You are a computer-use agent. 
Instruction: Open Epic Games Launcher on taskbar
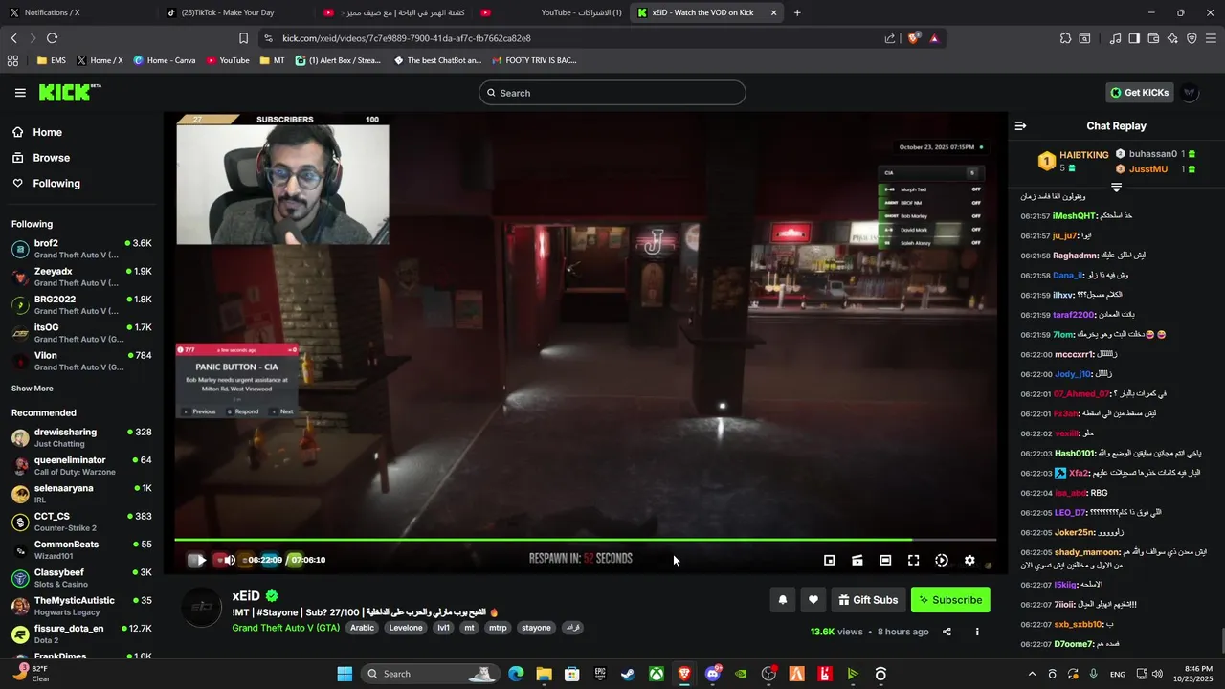coord(599,674)
